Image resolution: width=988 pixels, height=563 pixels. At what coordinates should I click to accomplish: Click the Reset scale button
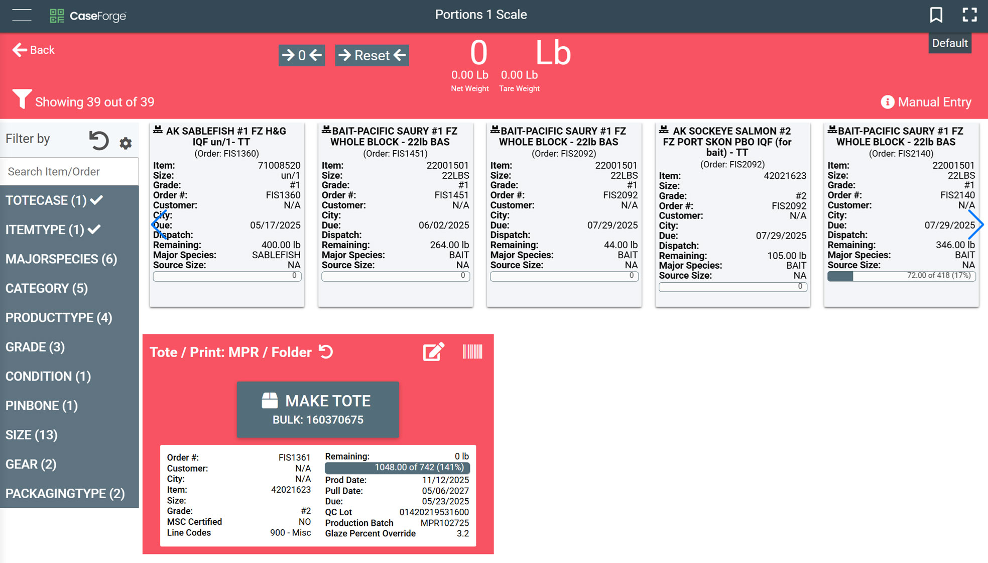click(372, 55)
